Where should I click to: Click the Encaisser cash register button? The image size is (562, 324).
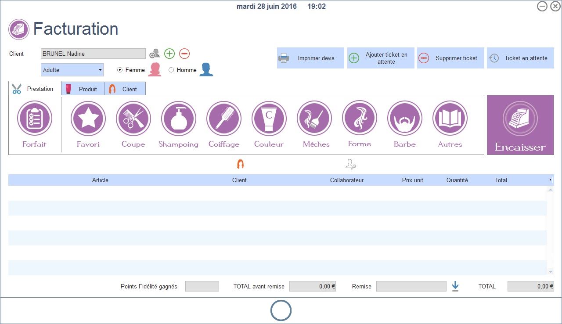pyautogui.click(x=520, y=125)
